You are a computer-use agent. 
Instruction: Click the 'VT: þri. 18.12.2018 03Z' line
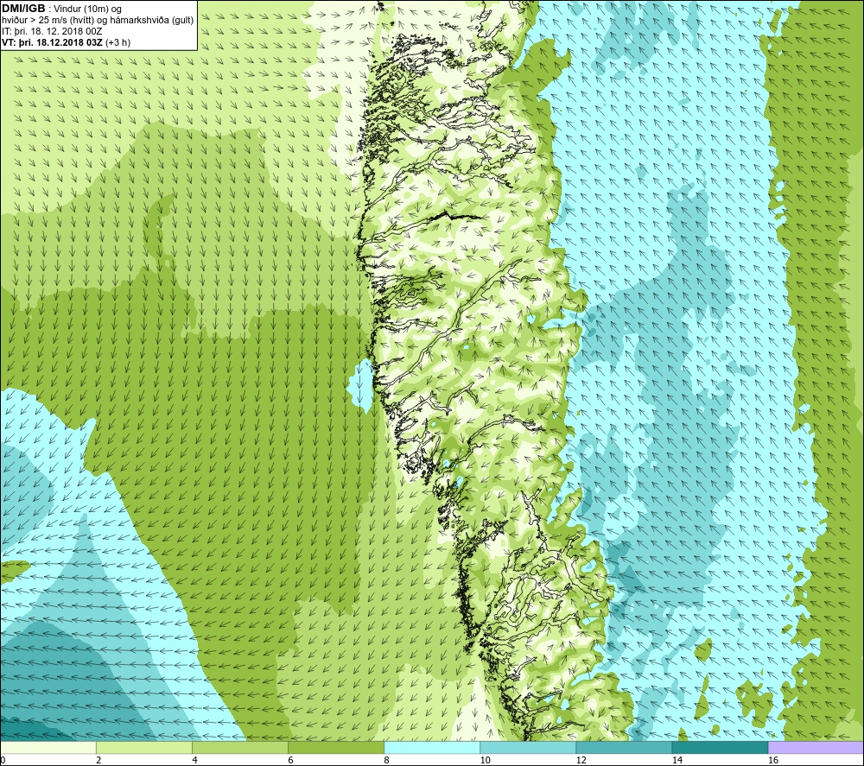(x=67, y=42)
